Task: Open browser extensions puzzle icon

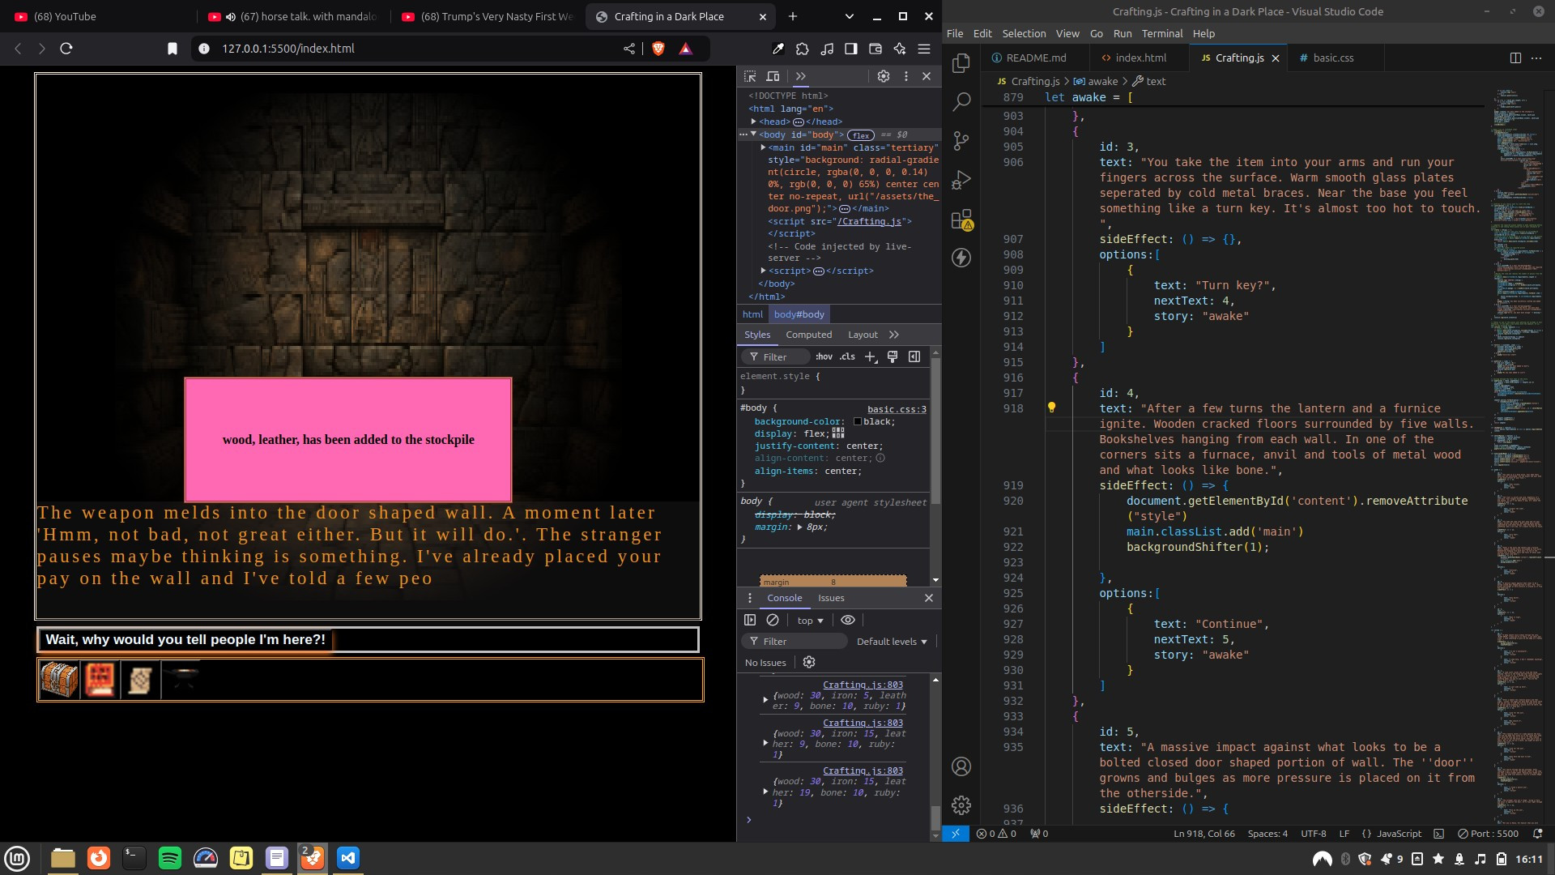Action: tap(803, 49)
